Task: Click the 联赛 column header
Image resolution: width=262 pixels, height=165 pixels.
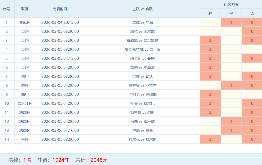Action: [25, 9]
